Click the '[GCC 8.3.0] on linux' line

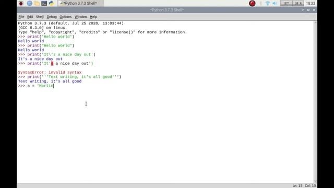42,28
